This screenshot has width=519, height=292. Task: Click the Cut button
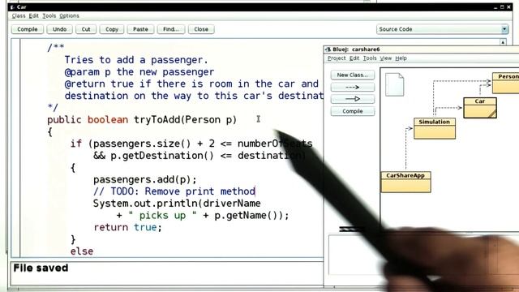pos(86,29)
